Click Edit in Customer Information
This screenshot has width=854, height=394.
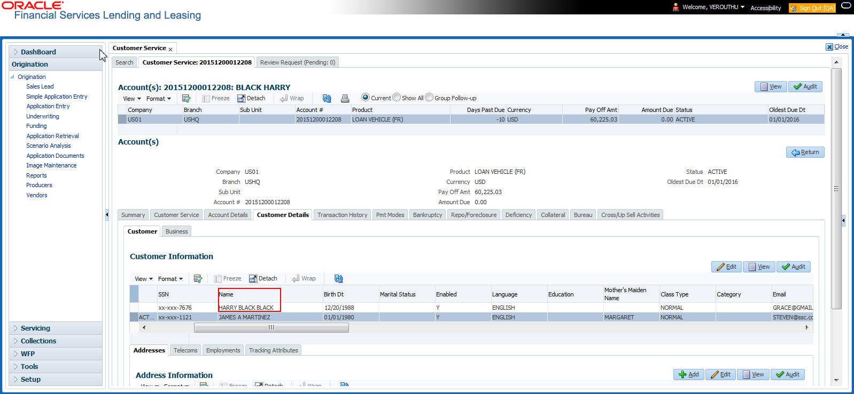(726, 267)
